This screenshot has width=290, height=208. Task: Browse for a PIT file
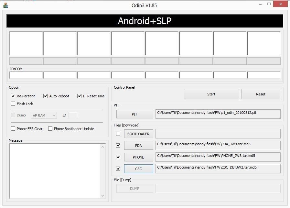click(x=134, y=114)
